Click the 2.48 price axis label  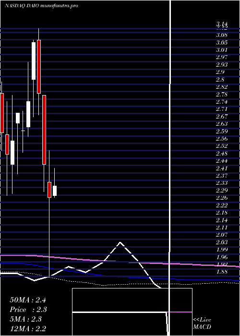tap(222, 154)
